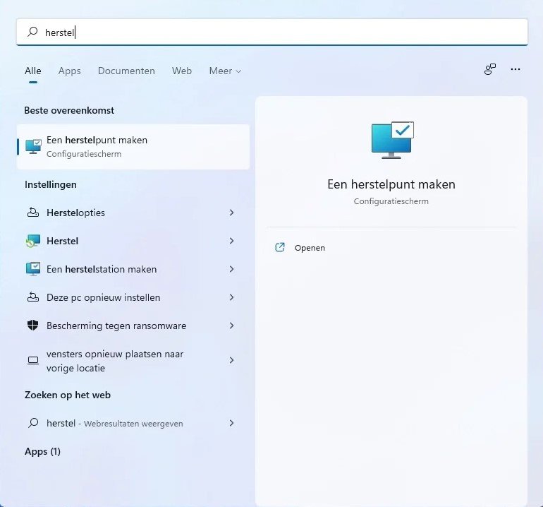The width and height of the screenshot is (543, 507).
Task: Click the shield icon for ransomware protection
Action: (33, 326)
